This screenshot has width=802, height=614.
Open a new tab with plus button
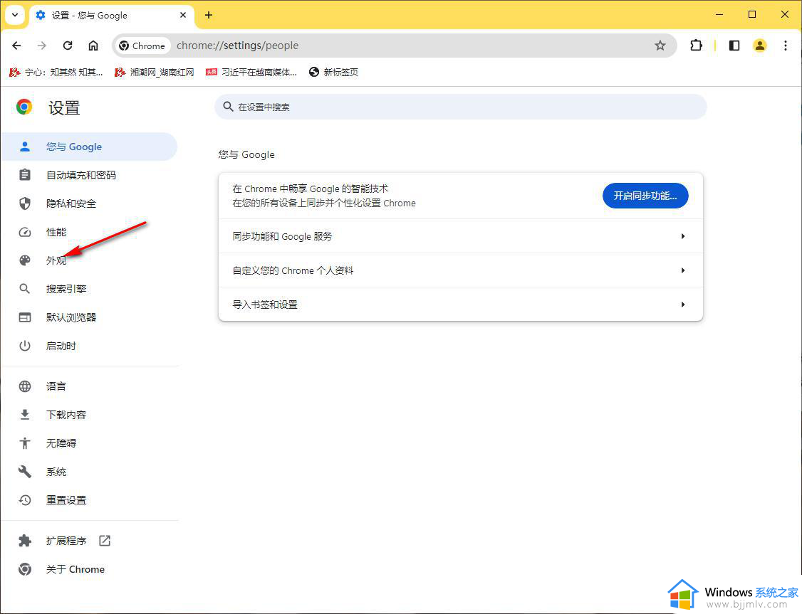click(209, 15)
